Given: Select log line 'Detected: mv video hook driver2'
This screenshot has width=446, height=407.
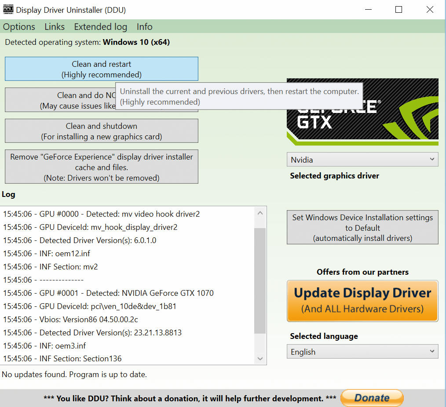Looking at the screenshot, I should tap(102, 214).
